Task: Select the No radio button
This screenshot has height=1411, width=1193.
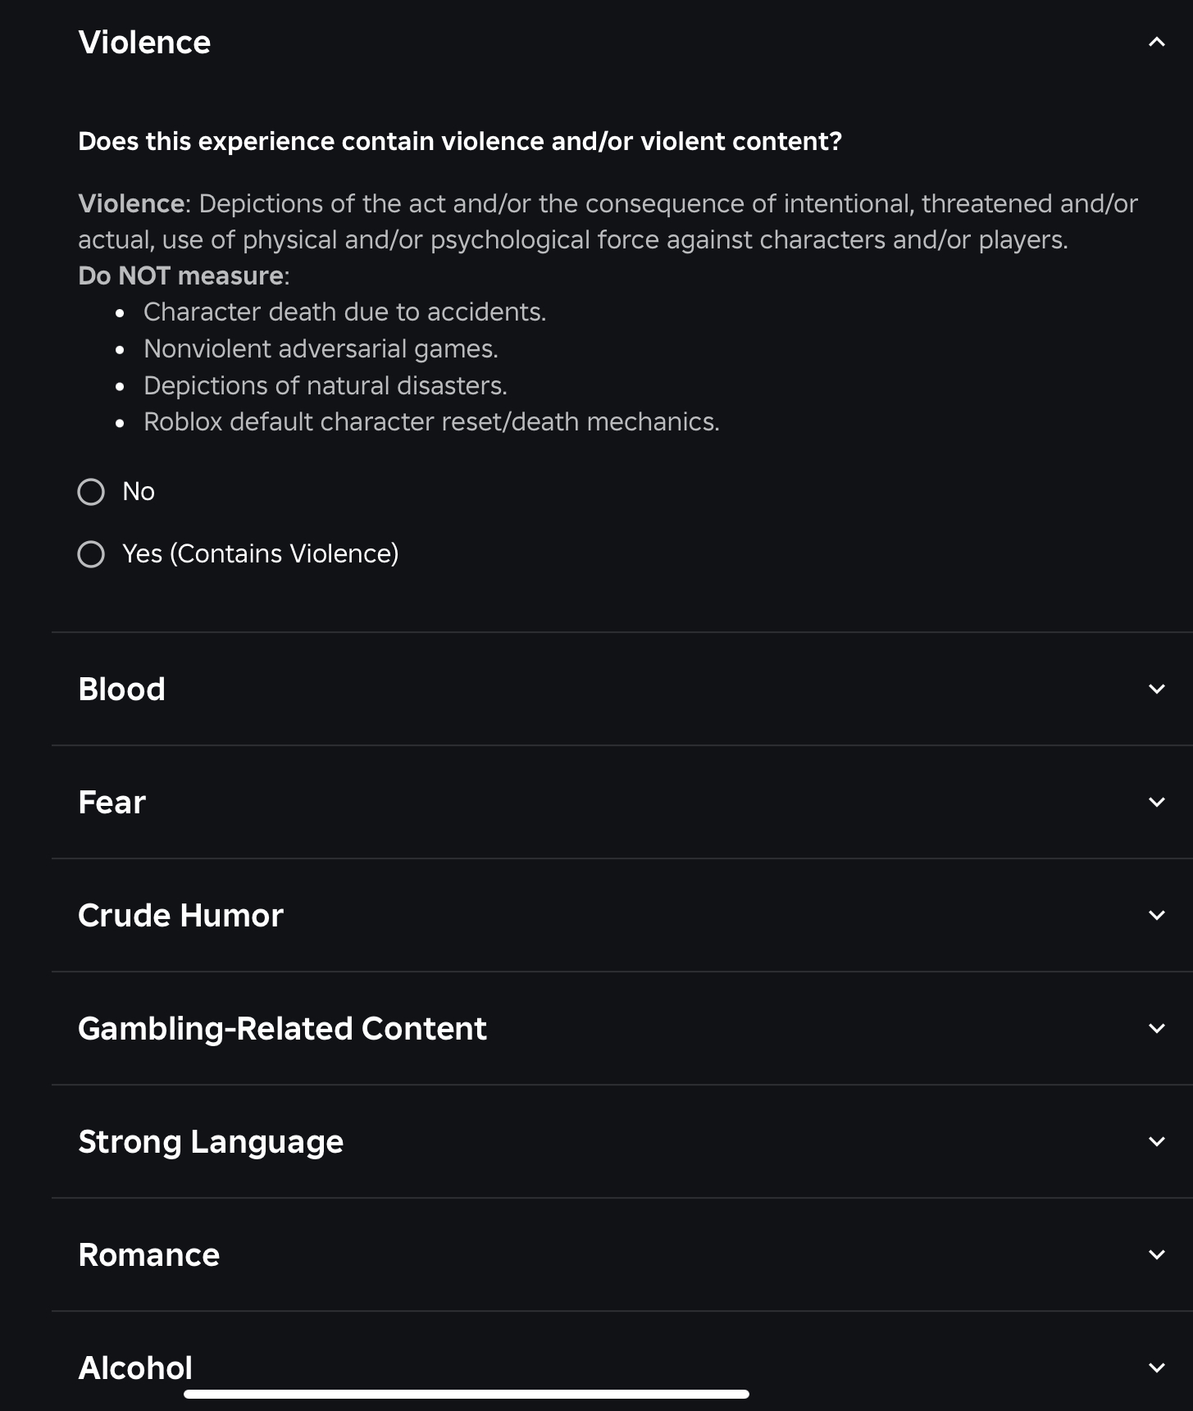Action: 91,492
